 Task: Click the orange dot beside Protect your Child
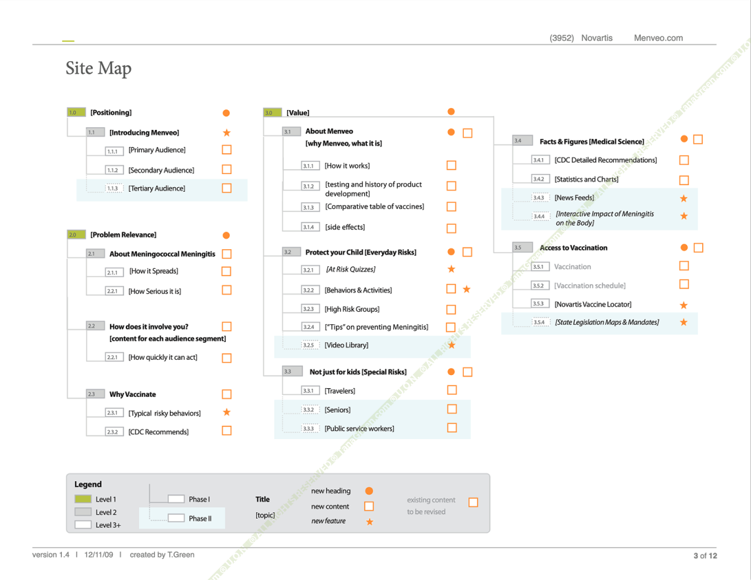pyautogui.click(x=451, y=252)
